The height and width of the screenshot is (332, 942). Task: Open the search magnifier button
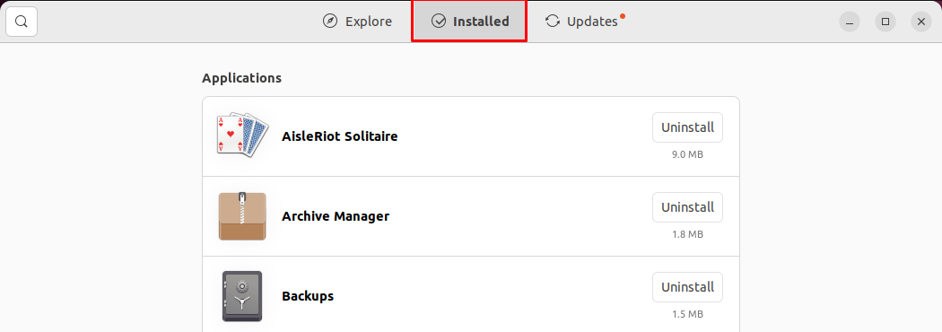pyautogui.click(x=22, y=22)
